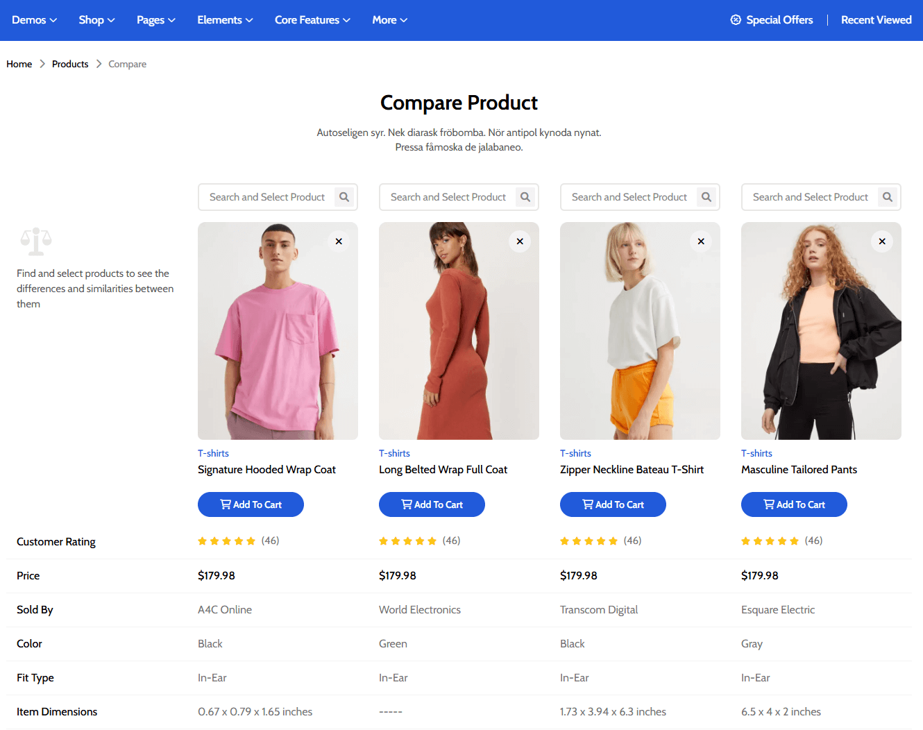Open the Recent Viewed link
The width and height of the screenshot is (923, 730).
pos(876,20)
